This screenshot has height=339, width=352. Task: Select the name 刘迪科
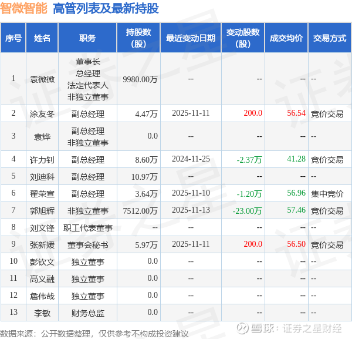pyautogui.click(x=42, y=177)
